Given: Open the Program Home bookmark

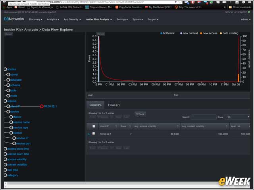Looking at the screenshot, I should coord(99,7).
